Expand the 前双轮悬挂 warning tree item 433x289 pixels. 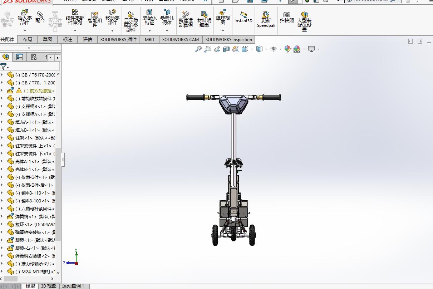tap(2, 91)
